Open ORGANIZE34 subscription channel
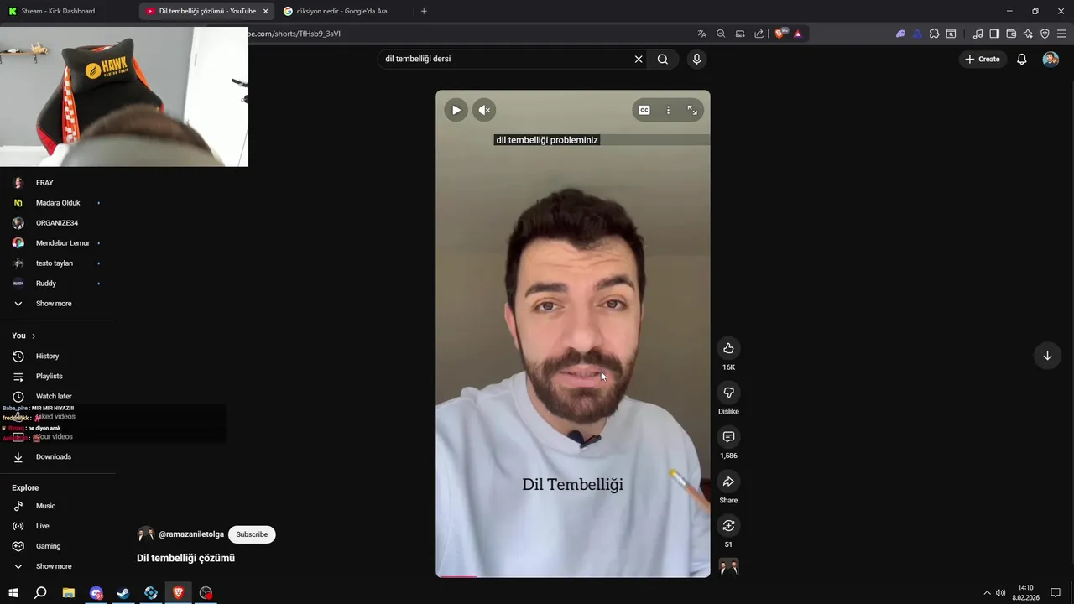Viewport: 1074px width, 604px height. click(56, 223)
